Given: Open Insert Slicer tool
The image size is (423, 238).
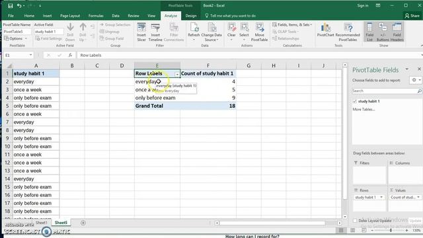Looking at the screenshot, I should (141, 32).
